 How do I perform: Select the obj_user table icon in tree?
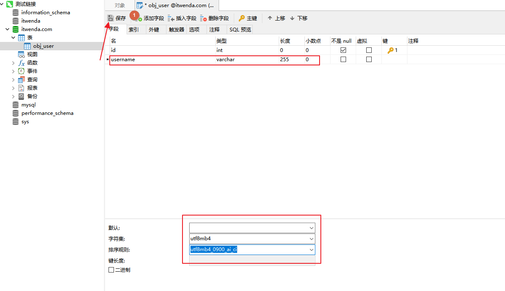[x=27, y=46]
